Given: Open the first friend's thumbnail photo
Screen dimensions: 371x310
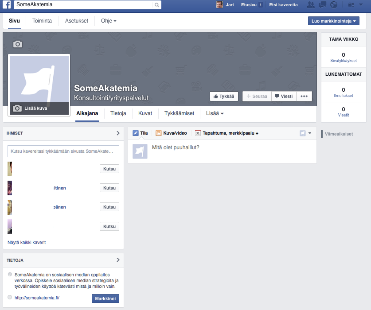Looking at the screenshot, I should pos(10,169).
